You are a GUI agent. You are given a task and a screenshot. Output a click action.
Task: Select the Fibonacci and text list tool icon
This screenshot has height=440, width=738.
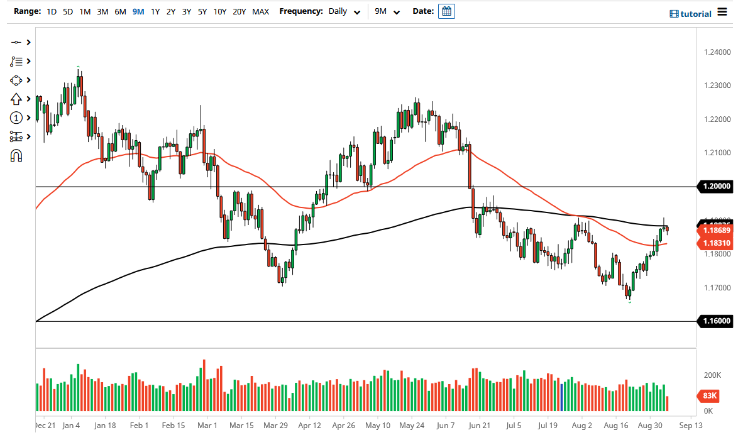pyautogui.click(x=16, y=61)
